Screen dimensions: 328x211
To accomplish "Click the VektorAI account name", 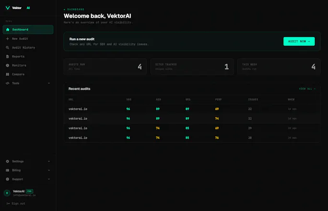I will click(19, 191).
